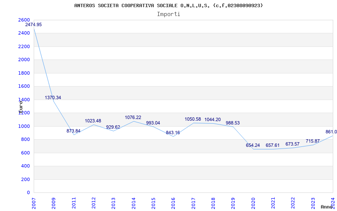
Task: Select the 2474.95 data point label
Action: tap(34, 25)
